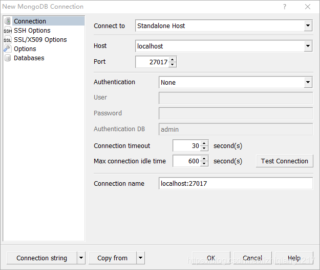Click the SSL/X509 Options page icon
This screenshot has height=270, width=320.
point(8,39)
